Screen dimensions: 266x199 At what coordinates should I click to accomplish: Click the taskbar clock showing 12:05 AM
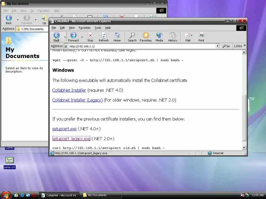click(x=257, y=195)
